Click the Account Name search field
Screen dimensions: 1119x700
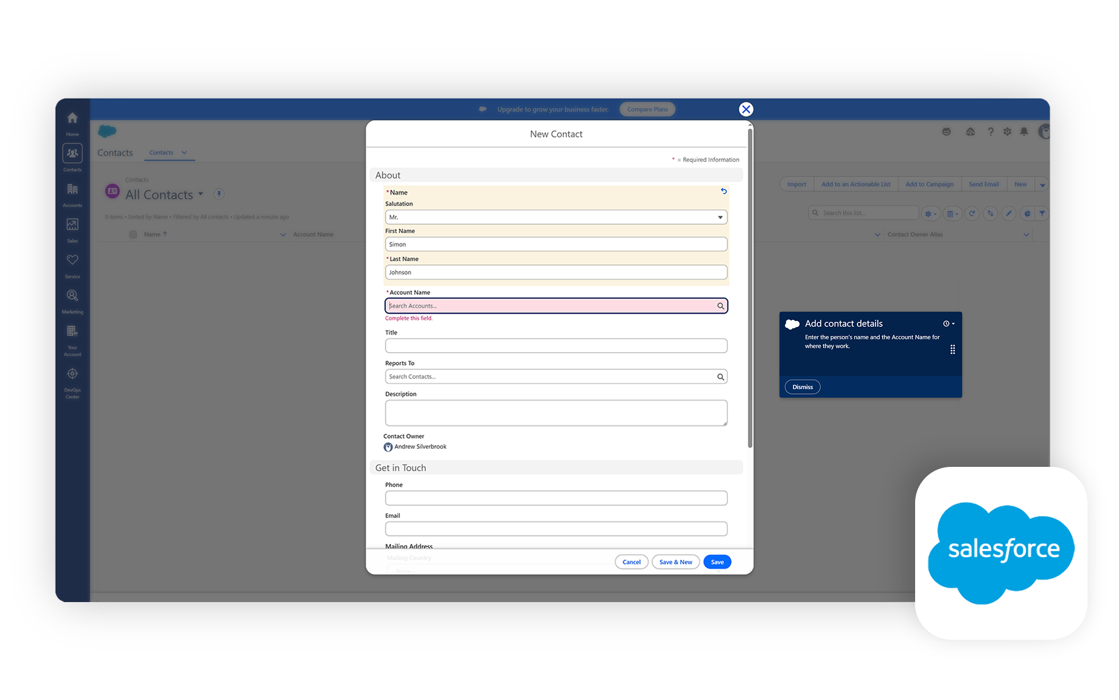(556, 306)
